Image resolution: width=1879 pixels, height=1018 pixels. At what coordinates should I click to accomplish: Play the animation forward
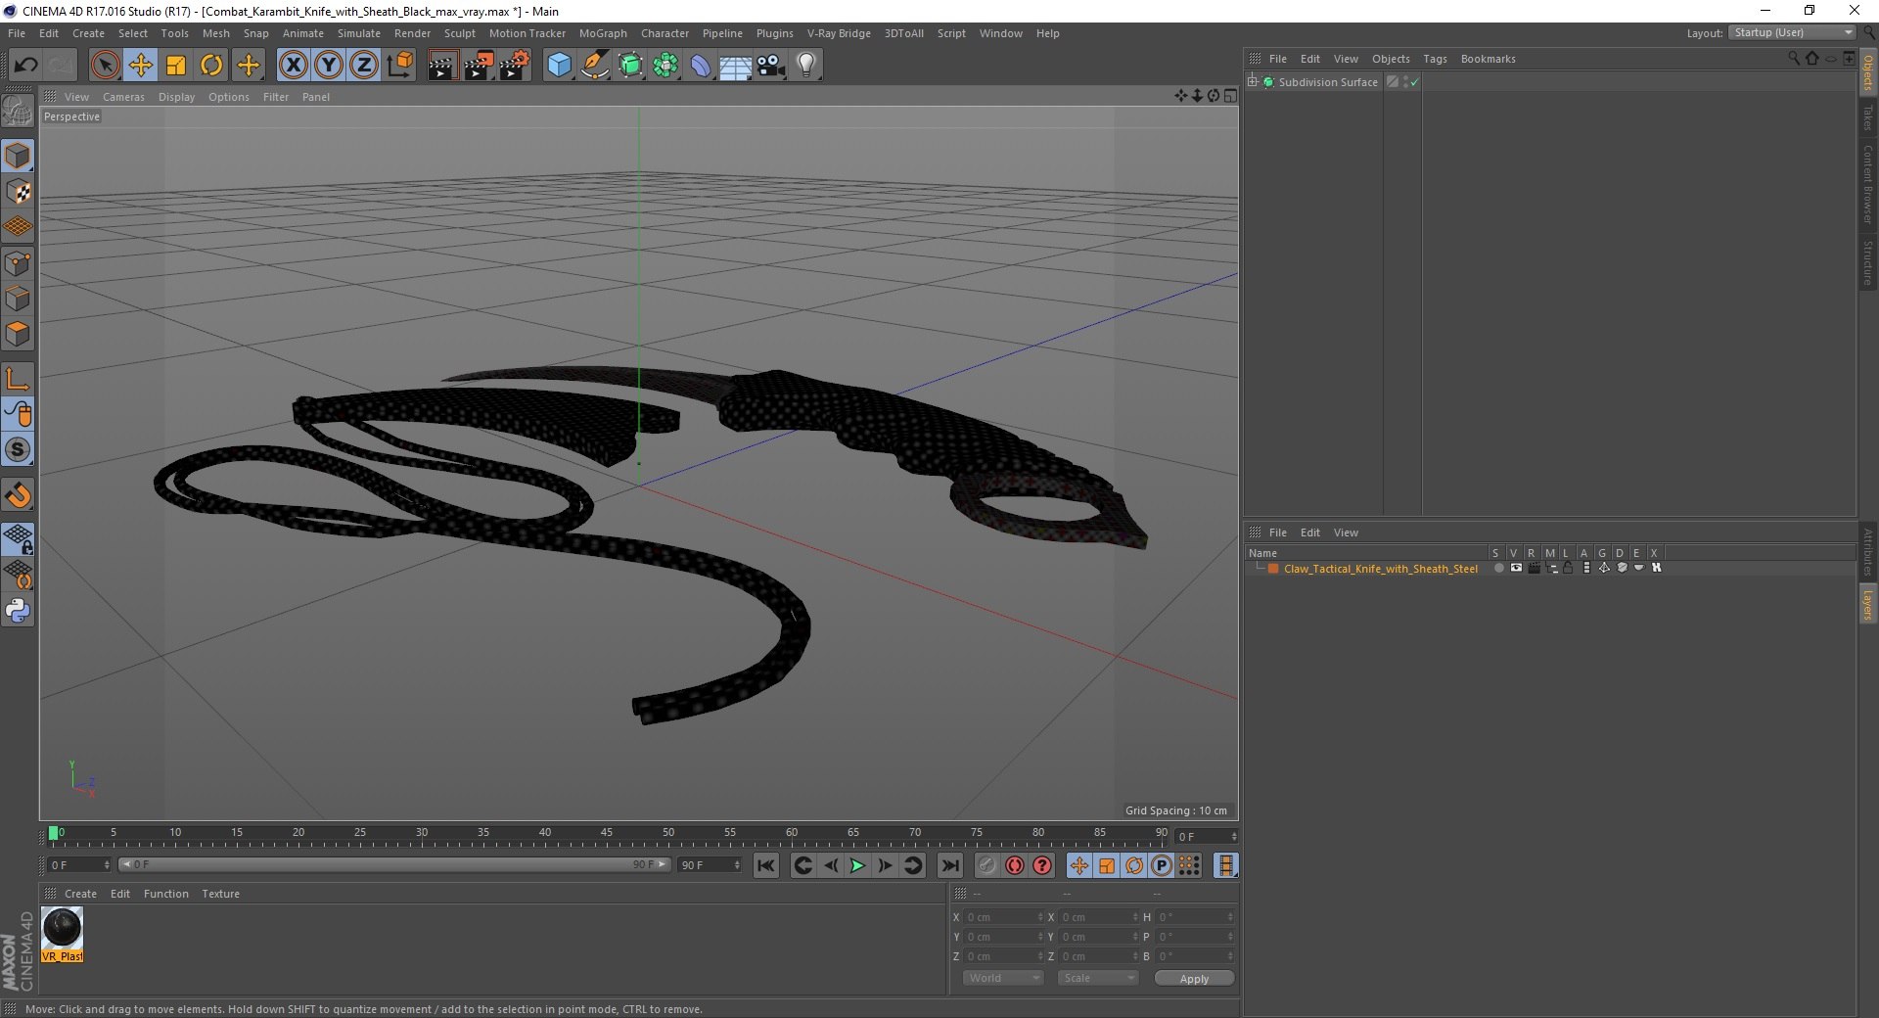coord(857,865)
